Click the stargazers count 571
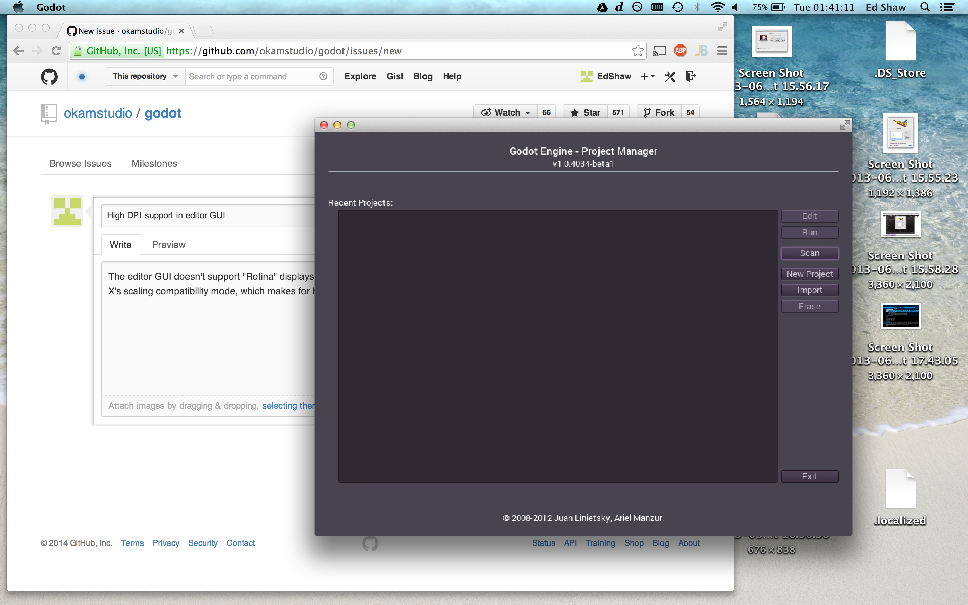968x605 pixels. point(618,113)
